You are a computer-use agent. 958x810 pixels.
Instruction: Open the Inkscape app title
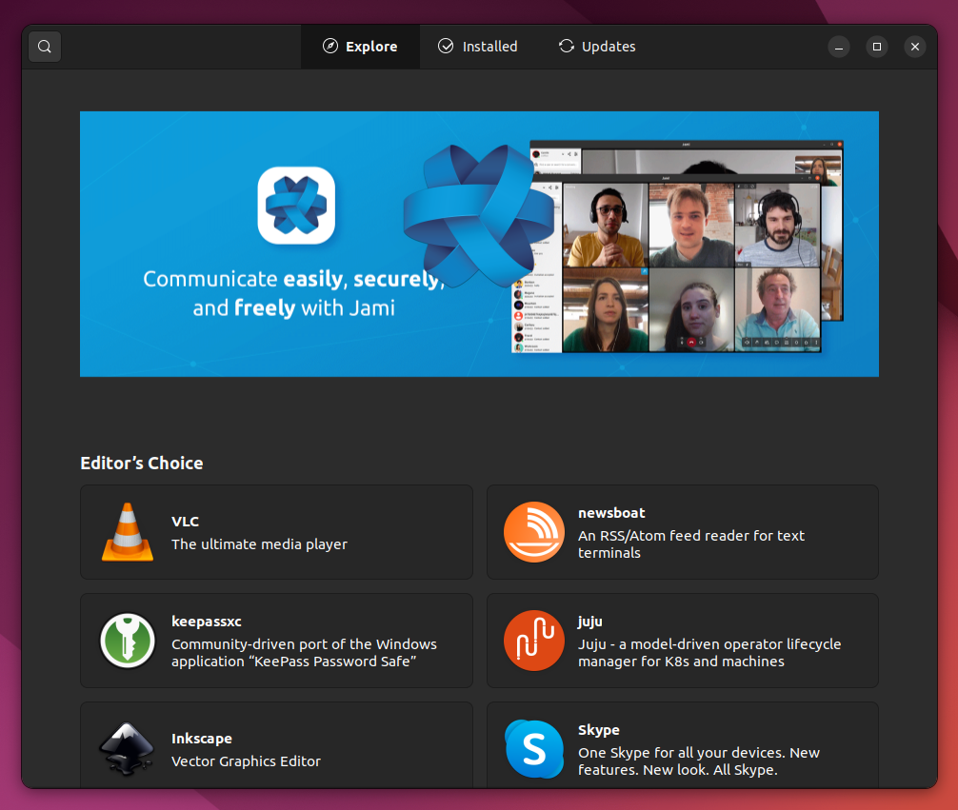pos(202,739)
